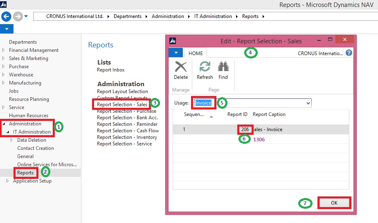Expand the Data Deletion node
Viewport: 378px width, 223px height.
click(11, 140)
